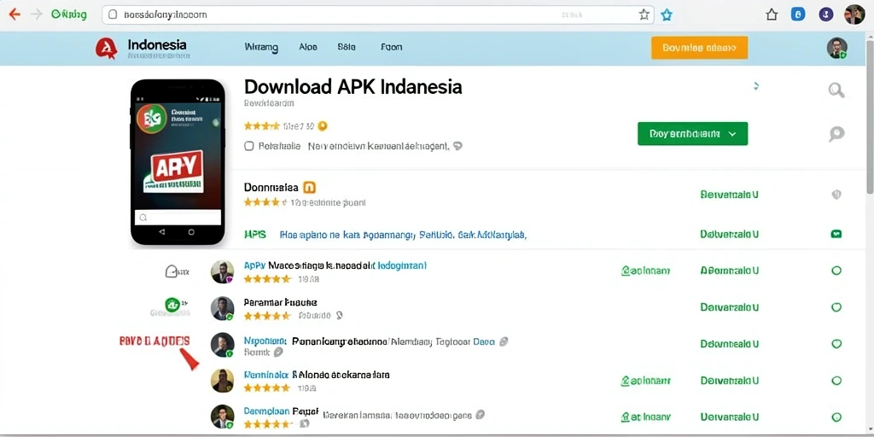The width and height of the screenshot is (874, 437).
Task: Click the blue APPy link text
Action: tap(254, 266)
